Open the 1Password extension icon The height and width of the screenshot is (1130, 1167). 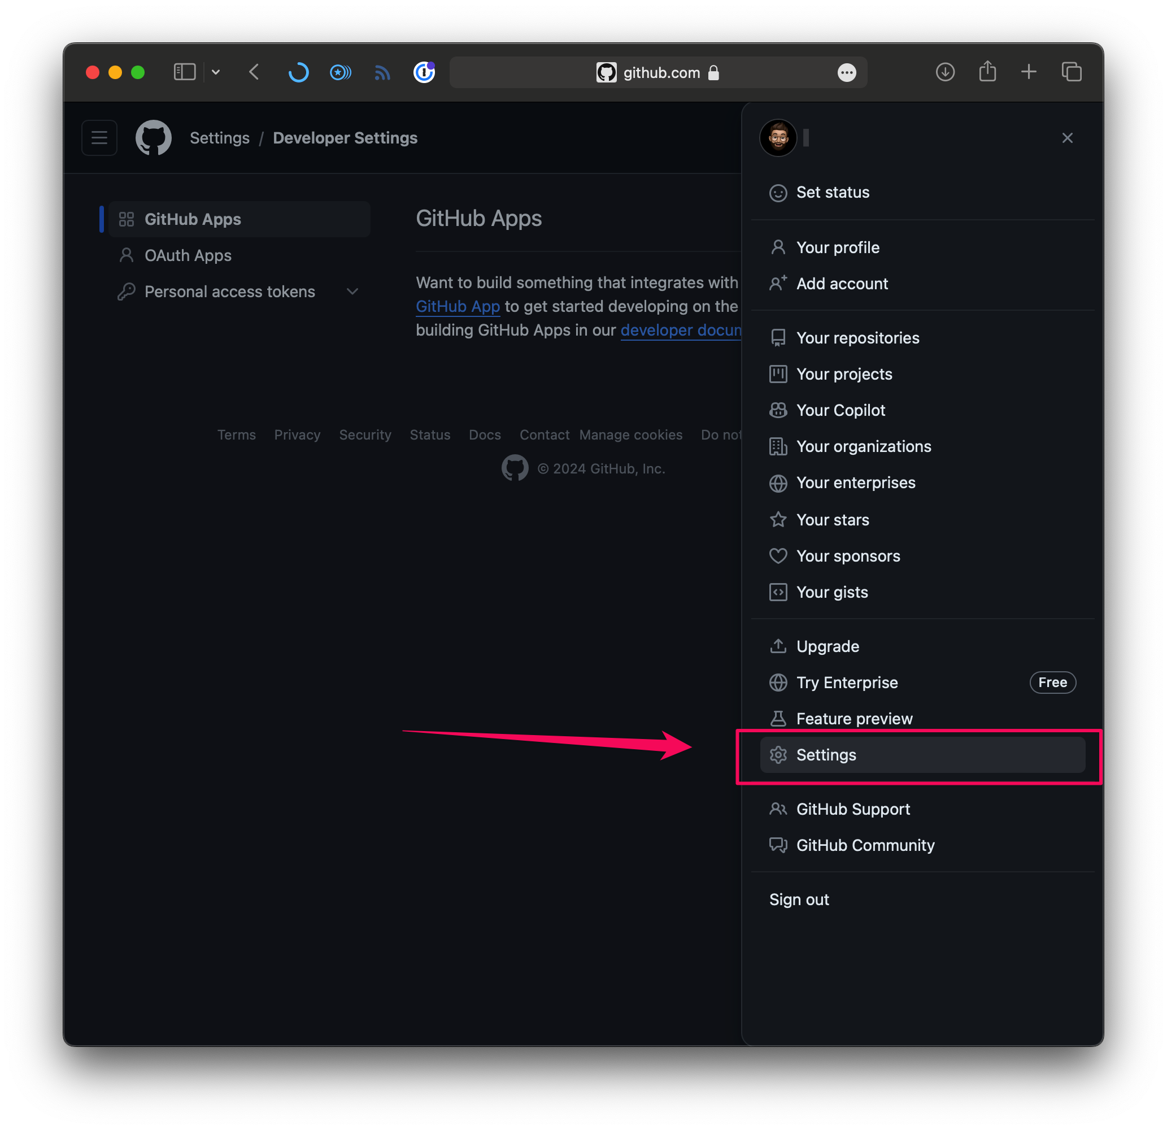pyautogui.click(x=424, y=72)
